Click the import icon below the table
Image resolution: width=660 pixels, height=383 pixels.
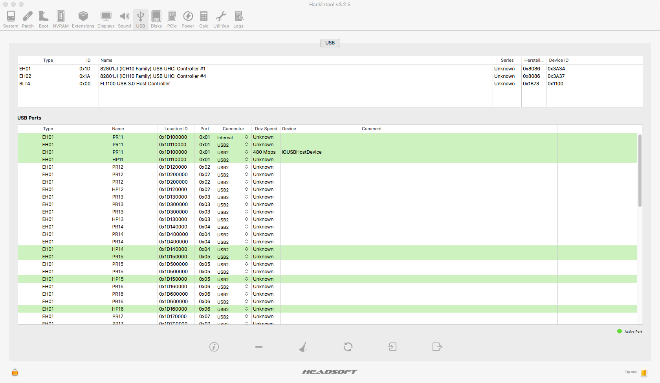[x=392, y=347]
